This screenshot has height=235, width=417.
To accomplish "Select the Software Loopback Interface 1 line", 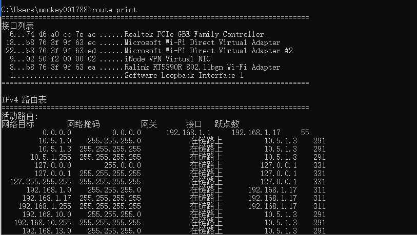I will click(x=184, y=75).
